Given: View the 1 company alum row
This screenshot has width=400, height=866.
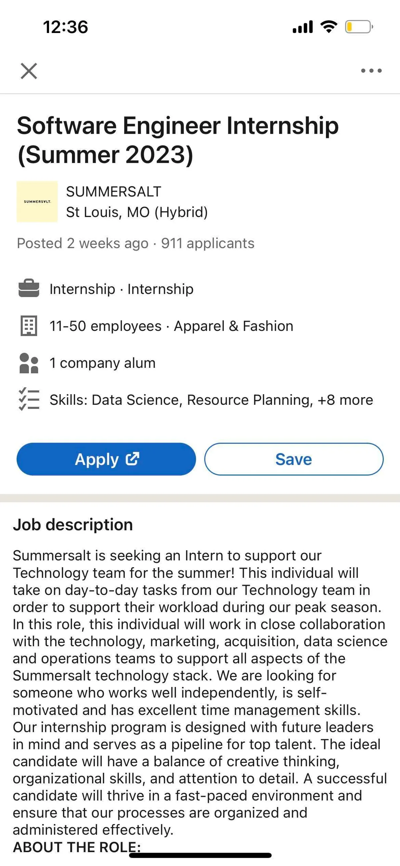Looking at the screenshot, I should [103, 363].
